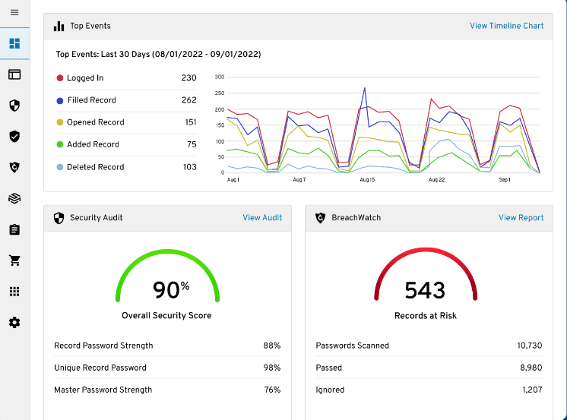Screen dimensions: 567x420
Task: Click the Ignored row label
Action: click(x=330, y=390)
